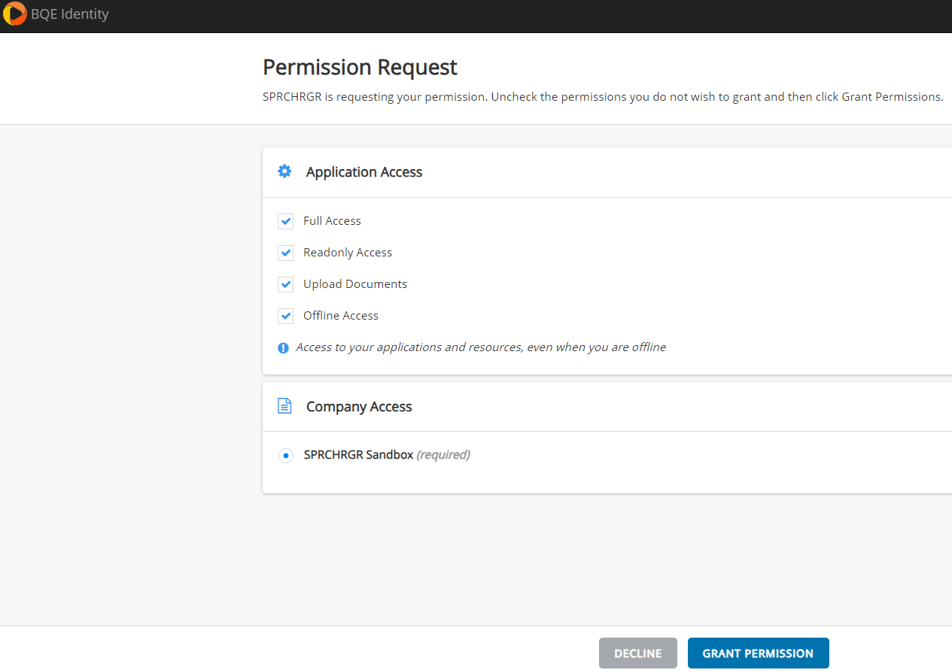The width and height of the screenshot is (952, 670).
Task: Click the BQE Identity logo icon
Action: tap(15, 14)
